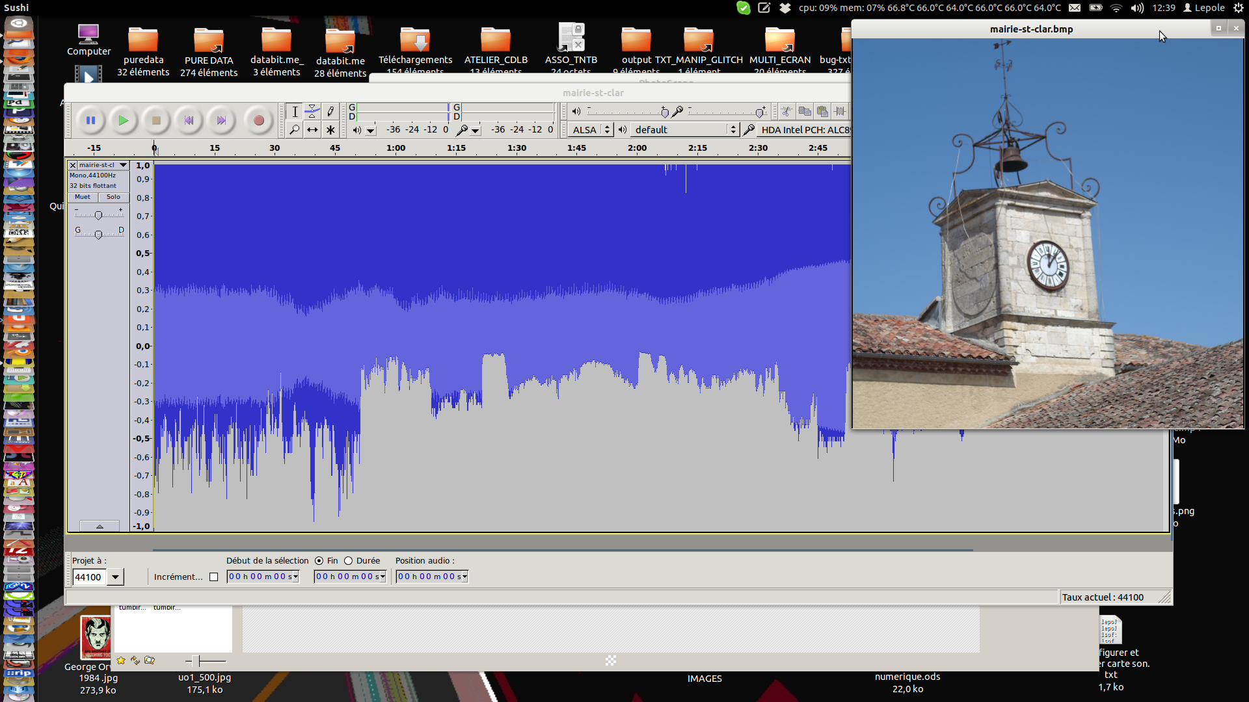Select the Envelope tool

pyautogui.click(x=312, y=111)
